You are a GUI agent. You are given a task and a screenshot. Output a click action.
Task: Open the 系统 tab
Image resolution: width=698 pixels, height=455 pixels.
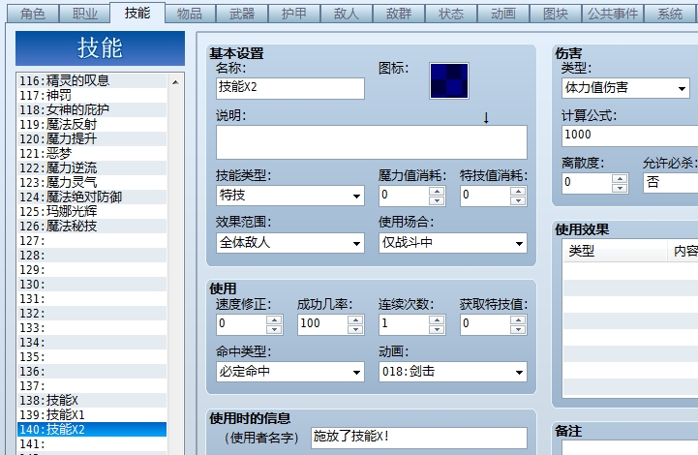point(671,14)
